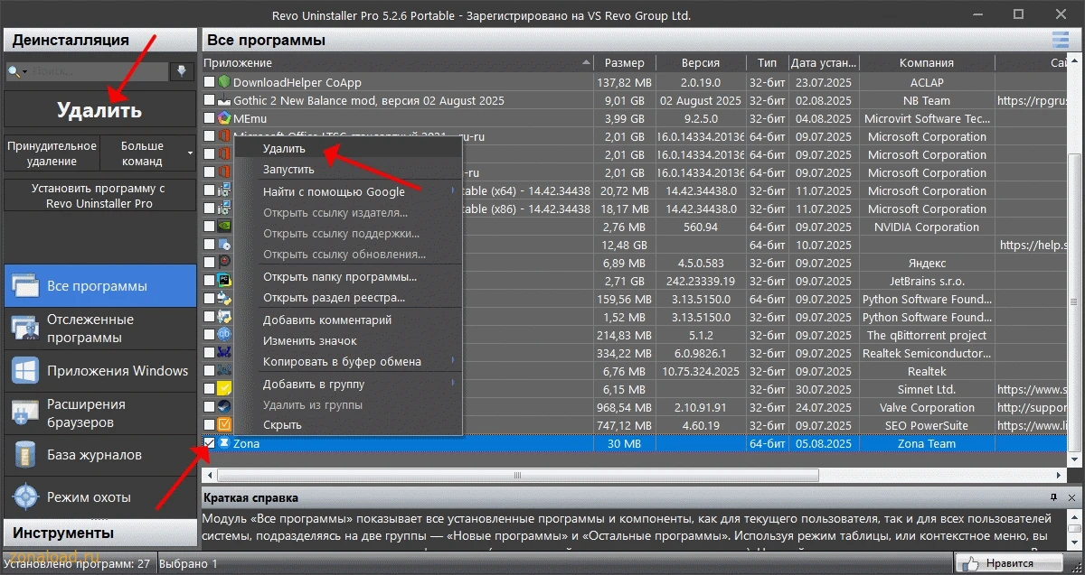Click the Яндекс row program icon

click(x=225, y=263)
